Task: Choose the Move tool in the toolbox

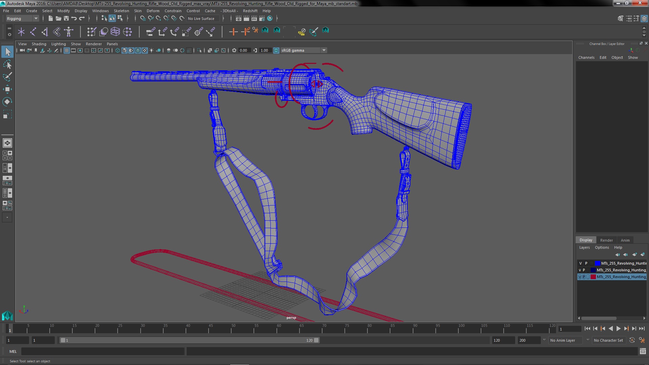Action: point(7,89)
